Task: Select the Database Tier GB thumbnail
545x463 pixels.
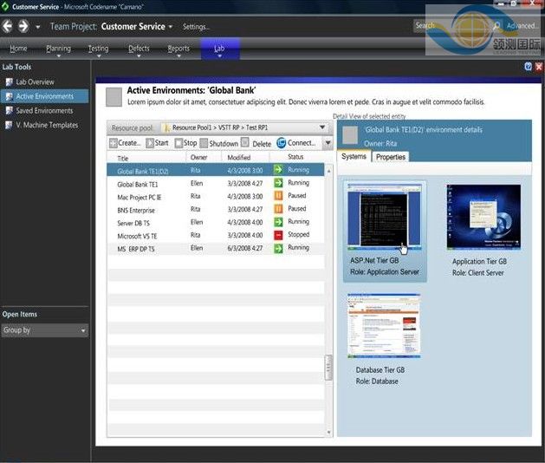Action: [x=384, y=326]
